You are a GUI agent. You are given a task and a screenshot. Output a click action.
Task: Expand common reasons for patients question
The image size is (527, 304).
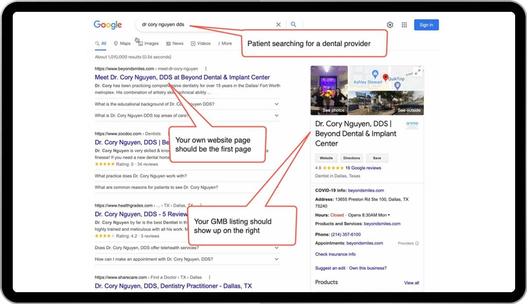click(187, 187)
